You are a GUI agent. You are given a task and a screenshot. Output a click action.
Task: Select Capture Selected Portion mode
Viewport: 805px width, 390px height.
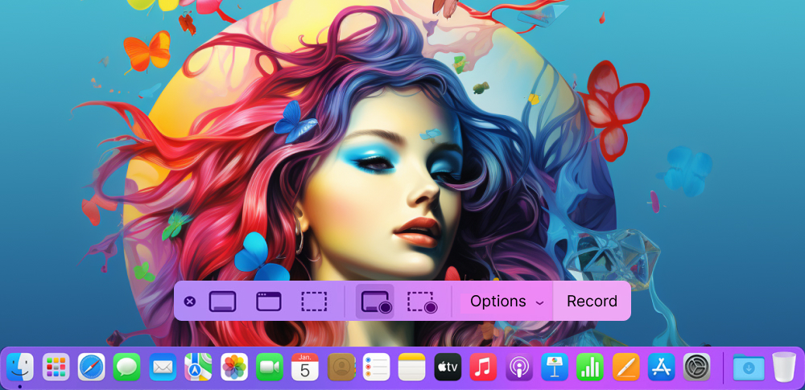[314, 302]
